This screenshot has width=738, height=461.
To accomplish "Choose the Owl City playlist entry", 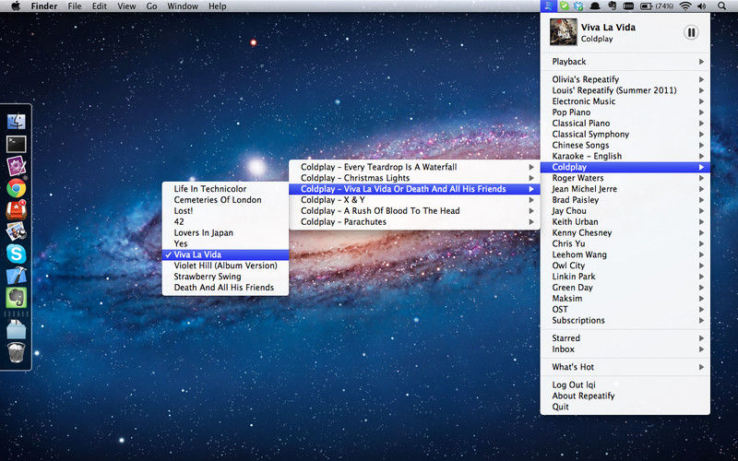I will point(625,266).
